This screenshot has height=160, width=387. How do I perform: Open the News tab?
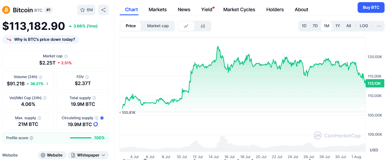coord(184,10)
